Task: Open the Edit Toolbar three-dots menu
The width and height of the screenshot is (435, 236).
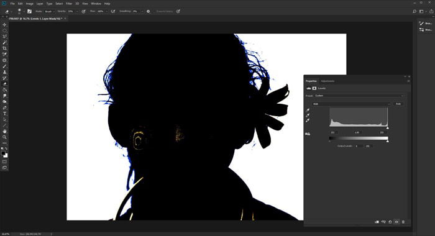Action: tap(4, 143)
